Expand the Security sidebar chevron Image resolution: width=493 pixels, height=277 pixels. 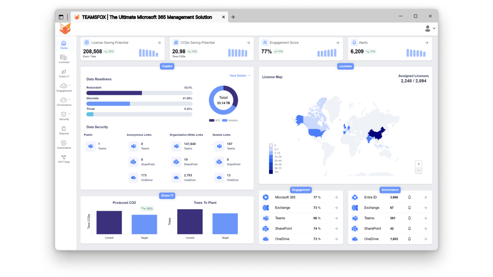click(x=70, y=114)
